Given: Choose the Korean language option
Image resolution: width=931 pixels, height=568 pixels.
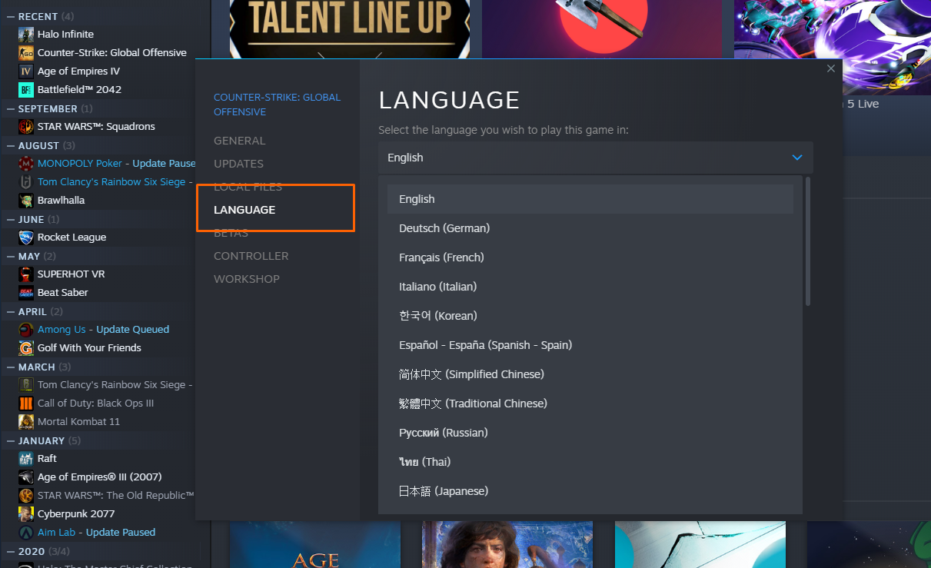Looking at the screenshot, I should pyautogui.click(x=590, y=316).
